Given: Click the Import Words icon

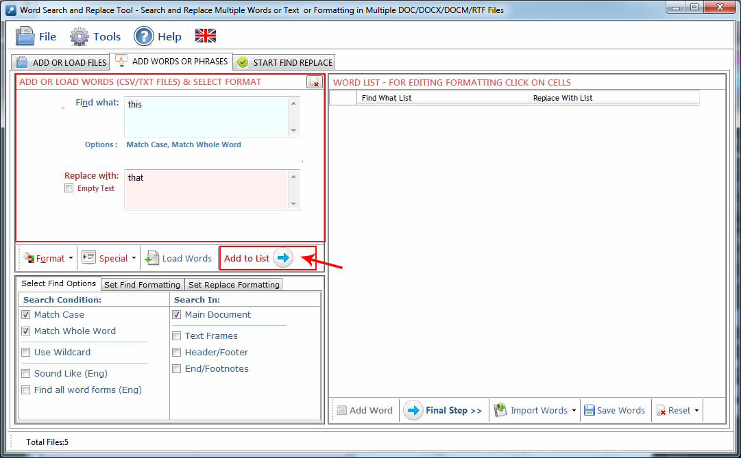Looking at the screenshot, I should click(500, 410).
